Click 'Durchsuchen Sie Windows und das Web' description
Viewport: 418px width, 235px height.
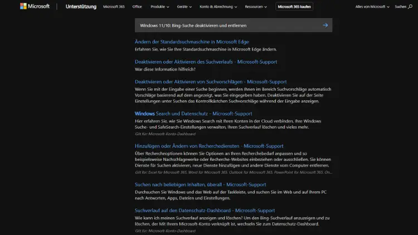(x=231, y=195)
